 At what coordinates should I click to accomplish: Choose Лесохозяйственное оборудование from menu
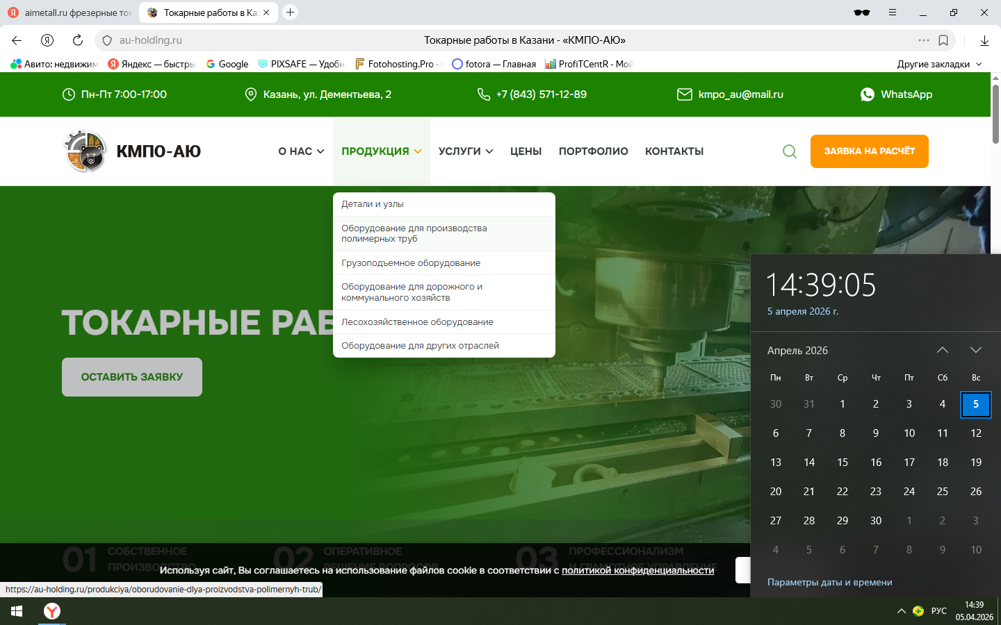pyautogui.click(x=417, y=322)
